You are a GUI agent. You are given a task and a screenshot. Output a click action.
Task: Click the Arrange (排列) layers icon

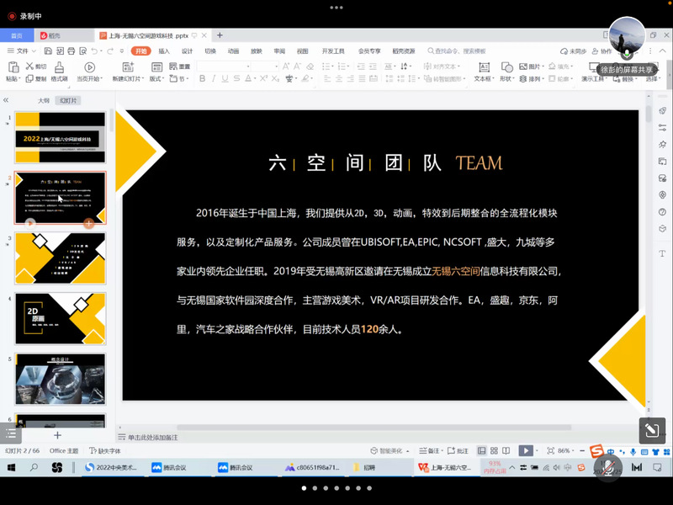click(522, 79)
